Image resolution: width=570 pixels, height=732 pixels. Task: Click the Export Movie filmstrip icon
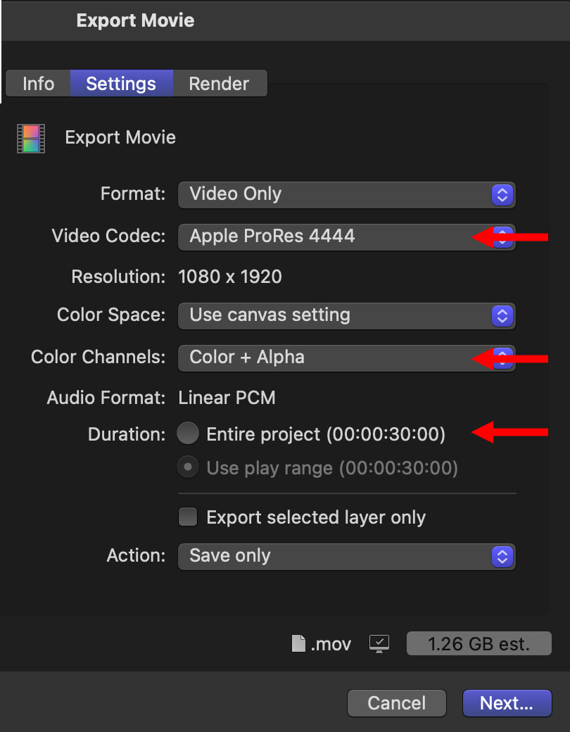tap(31, 138)
